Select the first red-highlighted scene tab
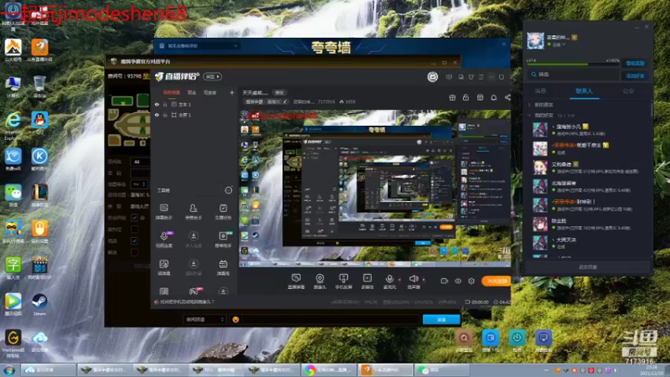The image size is (670, 377). pyautogui.click(x=172, y=92)
